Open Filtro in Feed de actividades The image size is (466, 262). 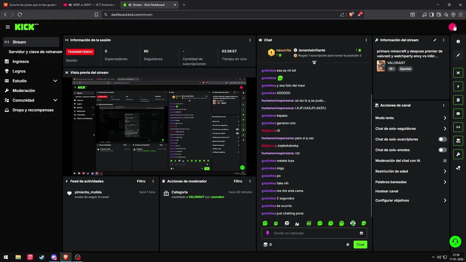(x=141, y=181)
